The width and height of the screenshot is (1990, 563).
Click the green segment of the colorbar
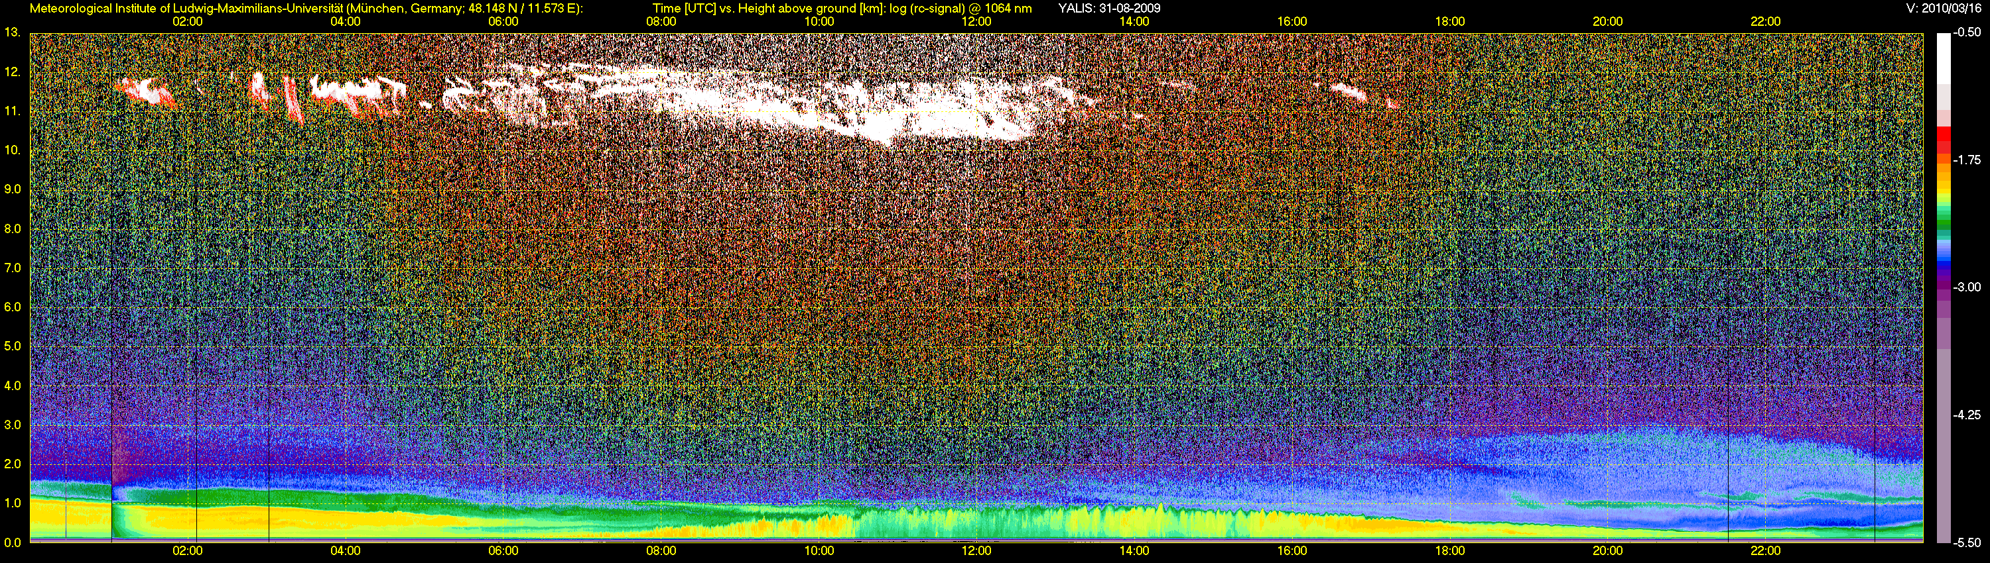(1944, 225)
